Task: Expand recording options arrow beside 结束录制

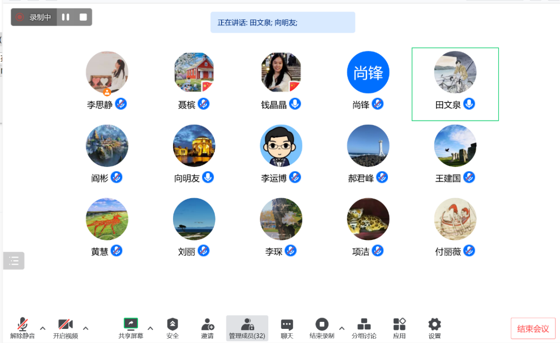Action: (342, 328)
